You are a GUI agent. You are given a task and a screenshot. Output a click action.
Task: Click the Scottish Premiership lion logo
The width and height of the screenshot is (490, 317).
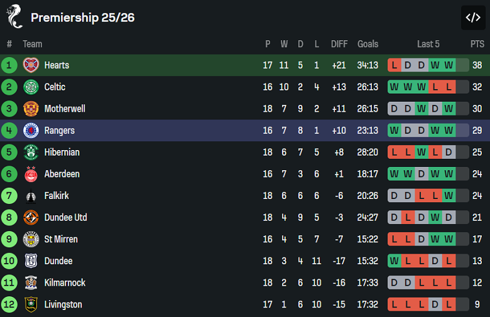(x=14, y=17)
